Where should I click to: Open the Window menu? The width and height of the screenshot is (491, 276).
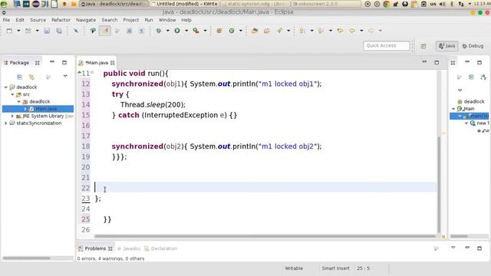click(x=167, y=20)
